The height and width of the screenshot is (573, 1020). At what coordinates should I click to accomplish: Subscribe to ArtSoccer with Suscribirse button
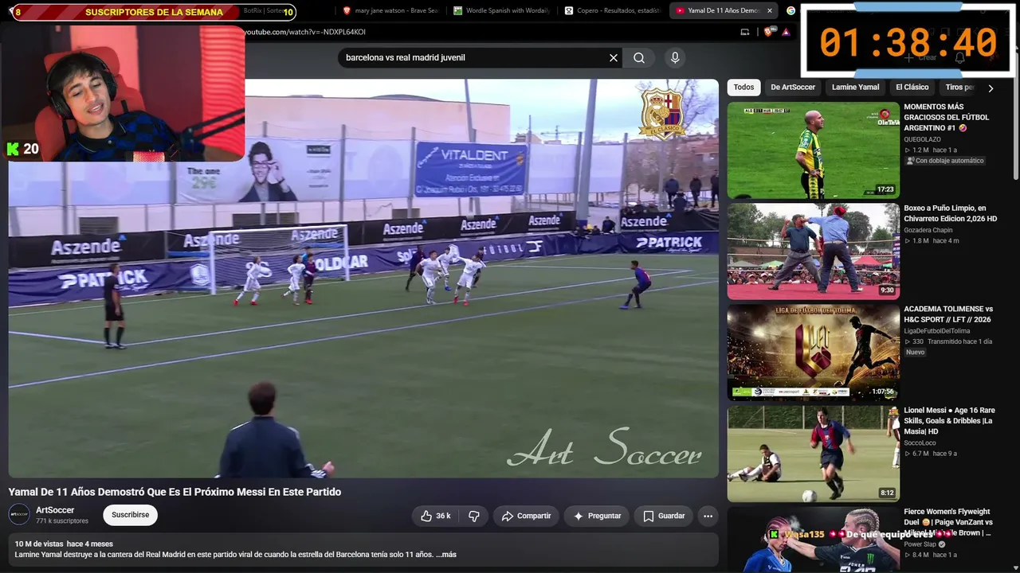pyautogui.click(x=131, y=515)
